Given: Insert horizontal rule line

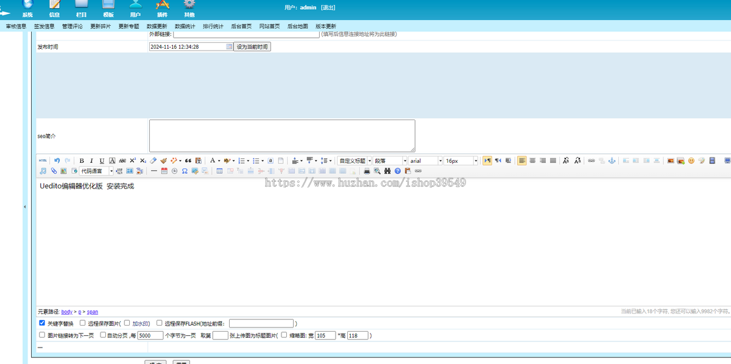Looking at the screenshot, I should 154,171.
